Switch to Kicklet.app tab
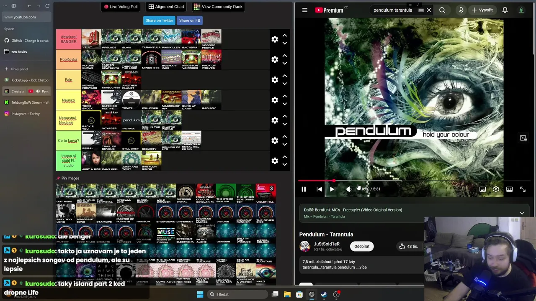The width and height of the screenshot is (536, 301). coord(26,80)
